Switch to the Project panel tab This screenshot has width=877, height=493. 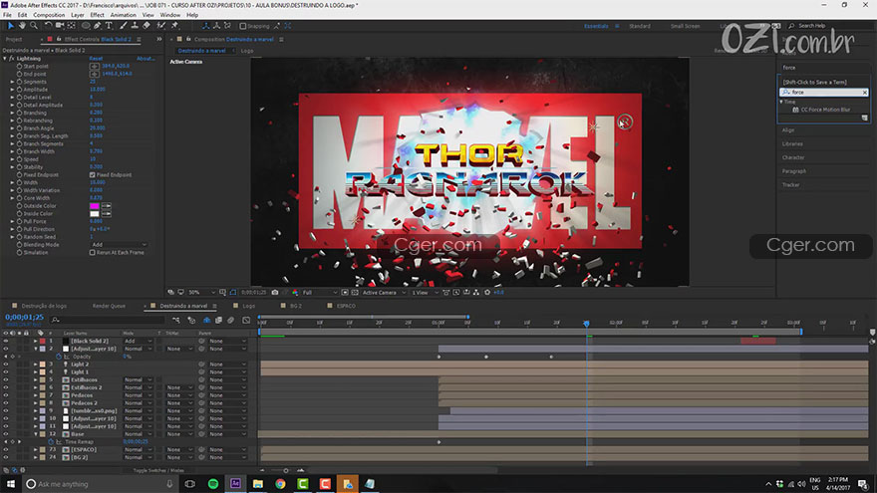(x=14, y=40)
